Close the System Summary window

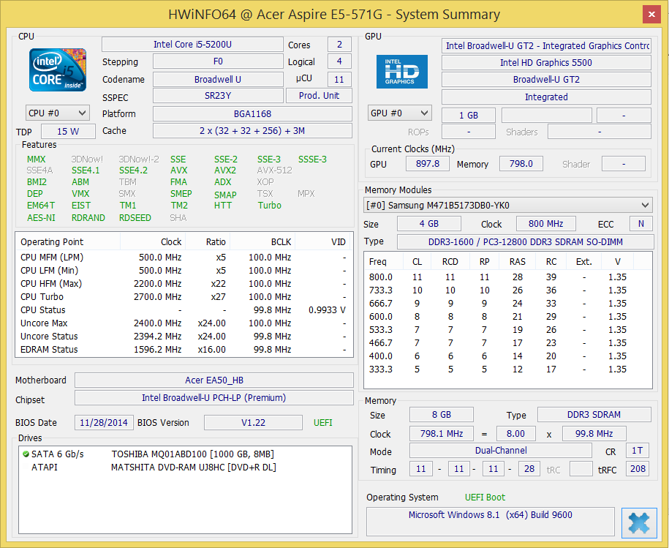click(651, 14)
